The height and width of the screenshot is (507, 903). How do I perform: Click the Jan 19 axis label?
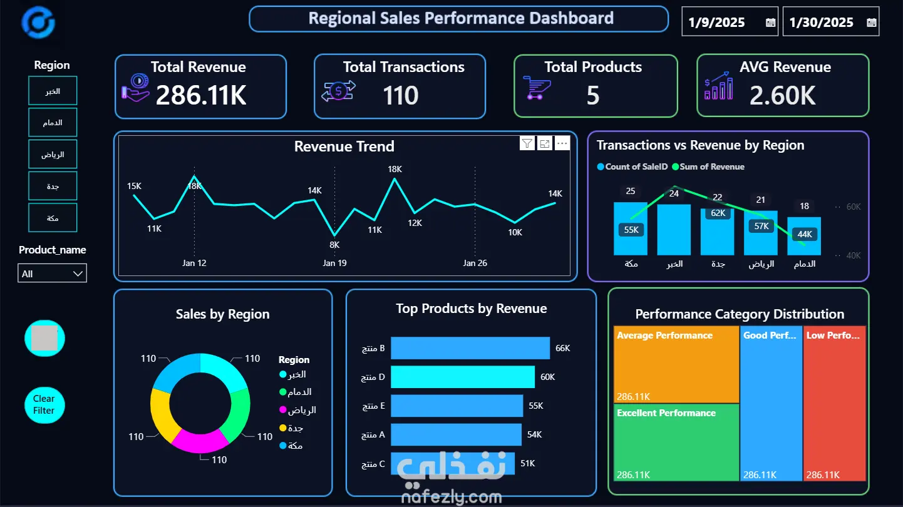pyautogui.click(x=334, y=263)
